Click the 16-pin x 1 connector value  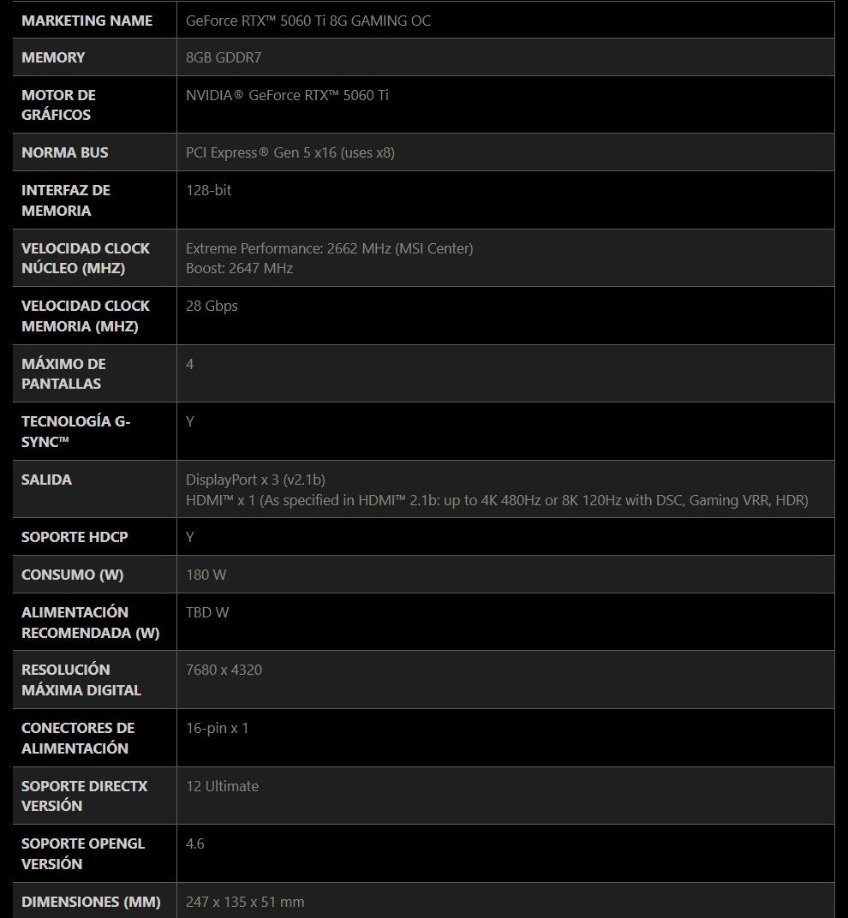tap(217, 728)
